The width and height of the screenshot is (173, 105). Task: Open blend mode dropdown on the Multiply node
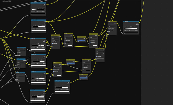[56, 40]
